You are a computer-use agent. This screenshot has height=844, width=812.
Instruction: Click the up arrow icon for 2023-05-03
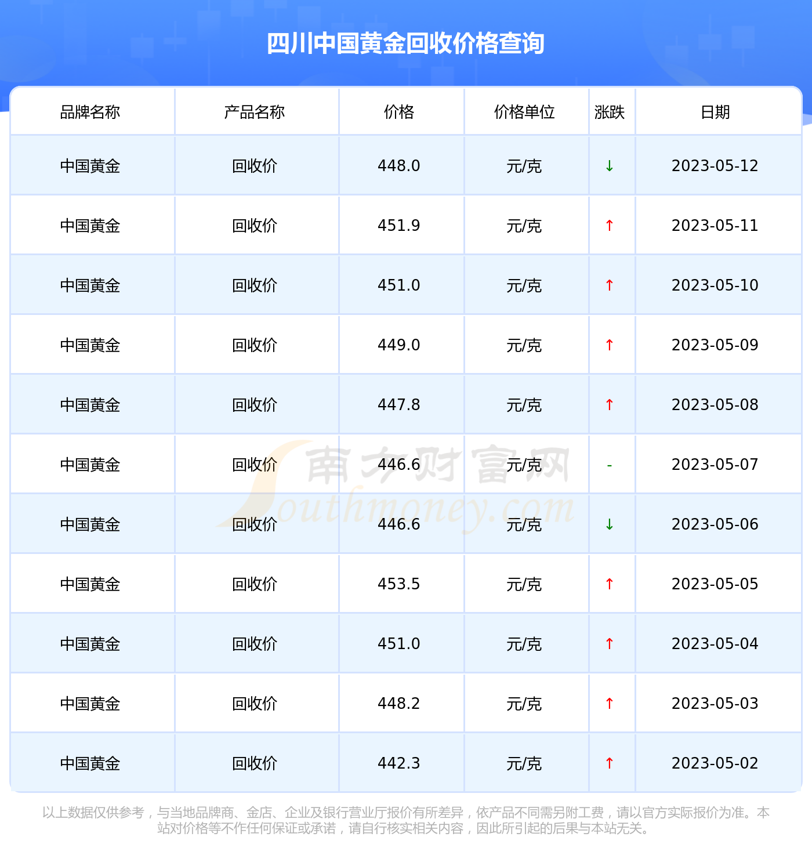click(x=610, y=704)
